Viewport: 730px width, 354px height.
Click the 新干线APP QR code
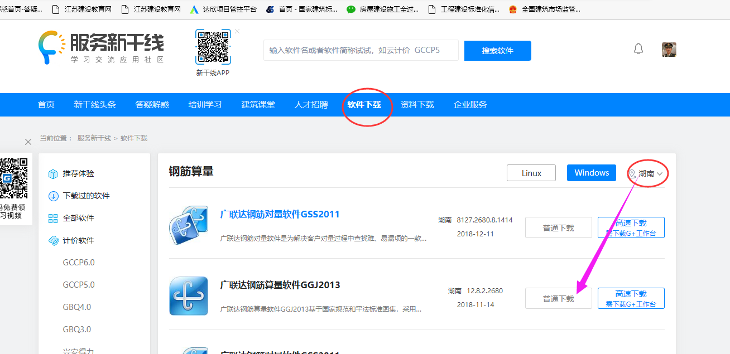tap(213, 47)
